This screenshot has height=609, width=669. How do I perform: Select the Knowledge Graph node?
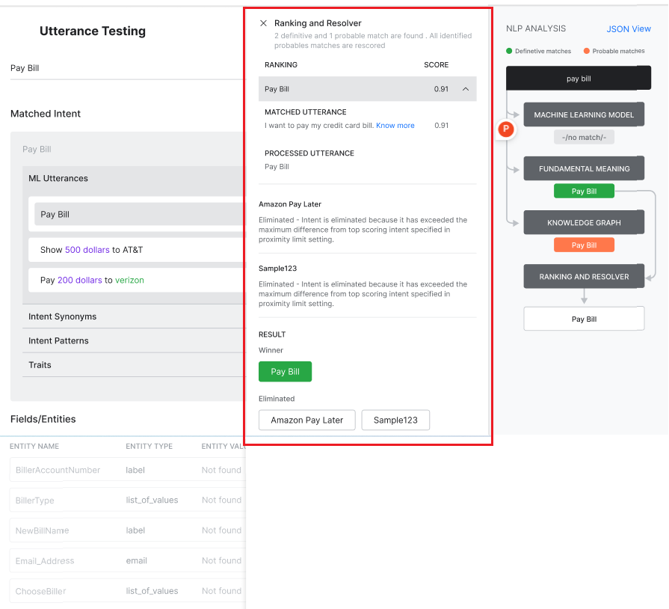click(x=583, y=223)
